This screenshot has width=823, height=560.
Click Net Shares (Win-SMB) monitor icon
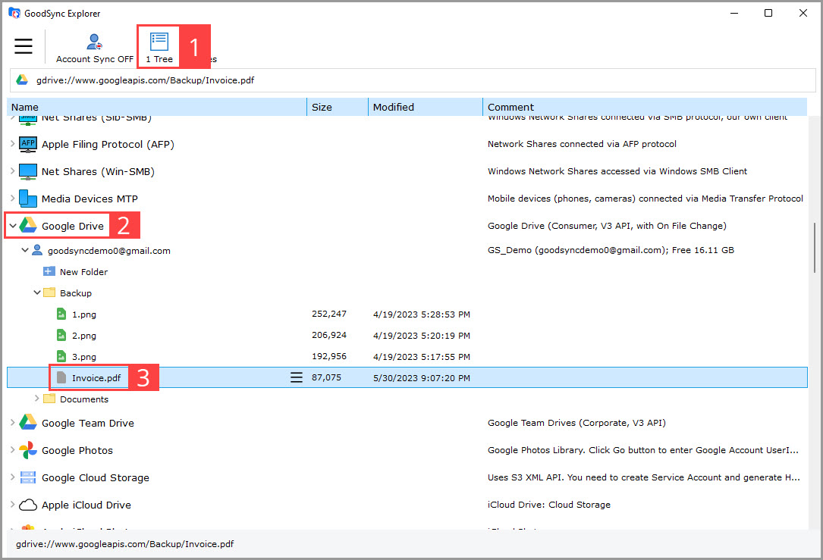coord(28,171)
